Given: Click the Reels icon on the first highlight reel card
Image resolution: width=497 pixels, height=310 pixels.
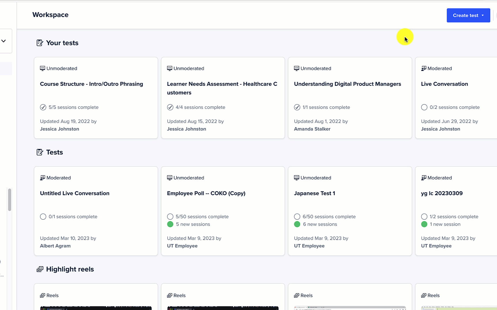Looking at the screenshot, I should 42,295.
